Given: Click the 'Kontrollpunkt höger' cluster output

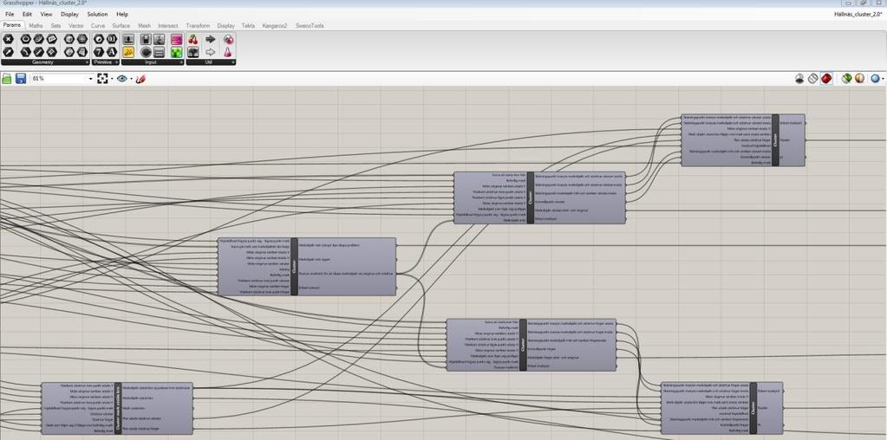Looking at the screenshot, I should [543, 349].
